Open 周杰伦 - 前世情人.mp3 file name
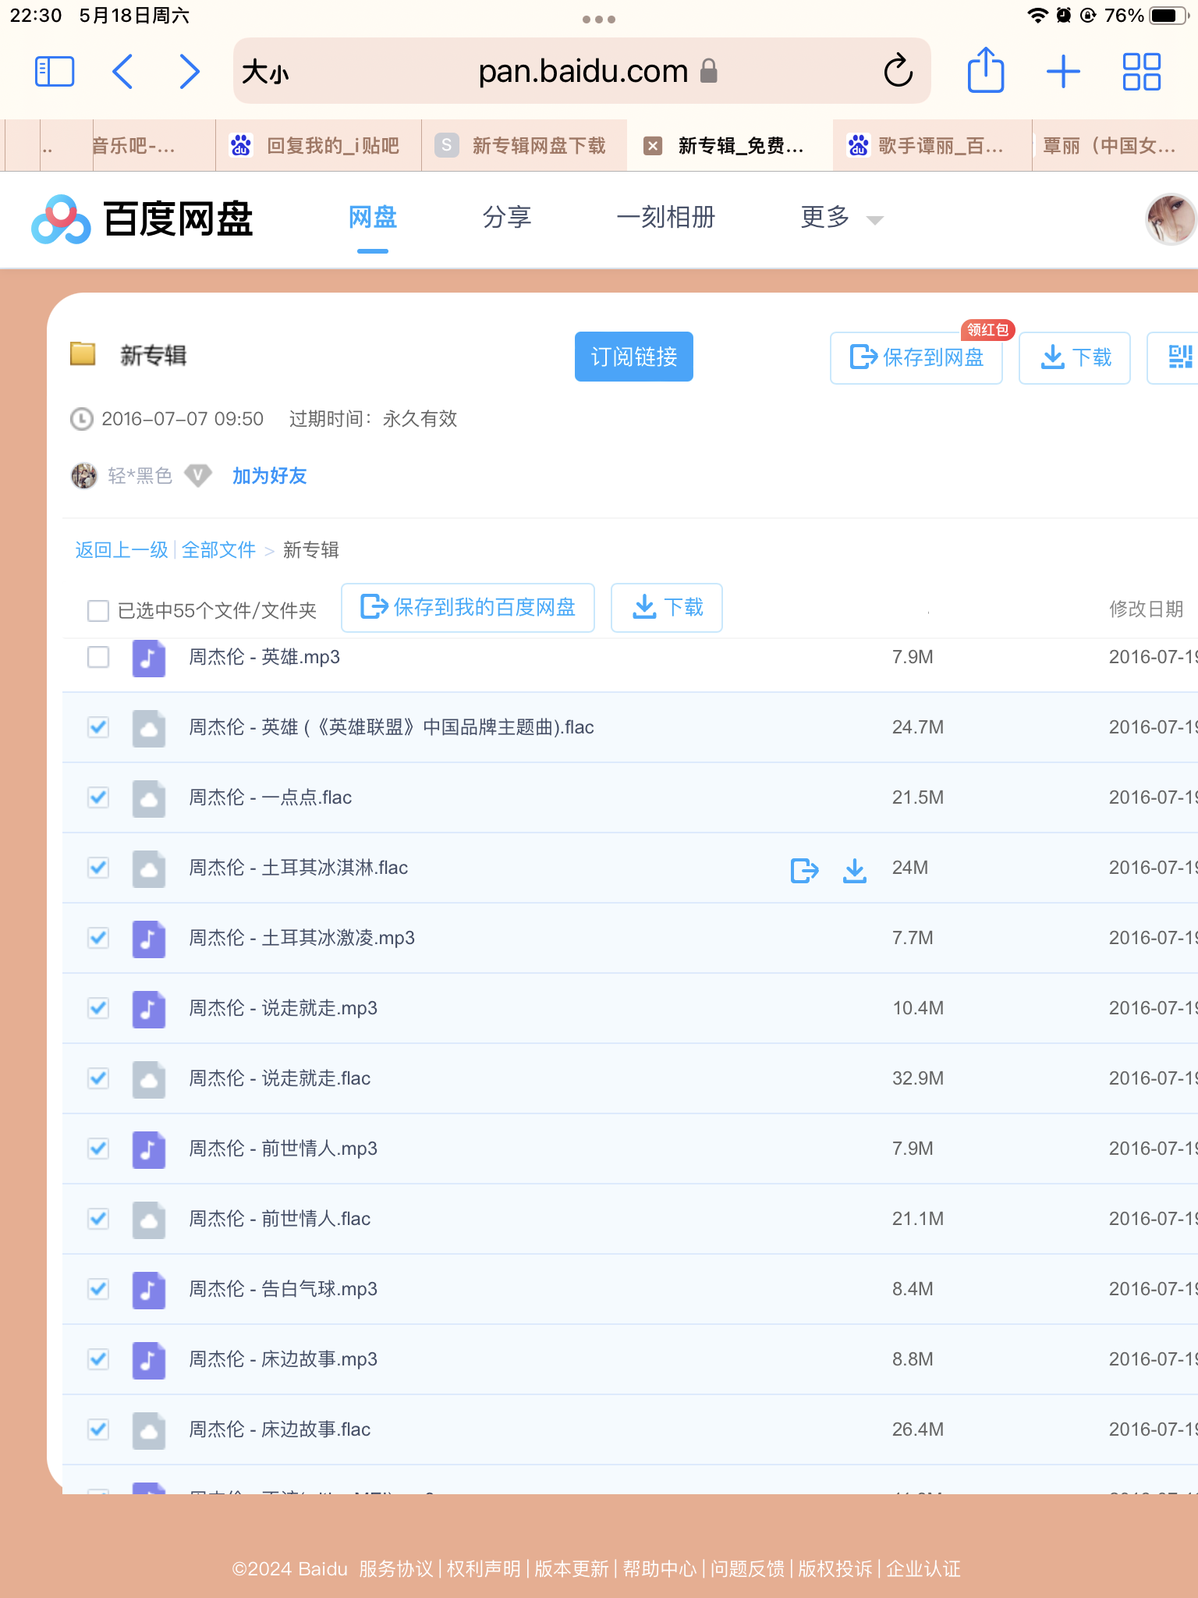The image size is (1198, 1598). coord(283,1149)
